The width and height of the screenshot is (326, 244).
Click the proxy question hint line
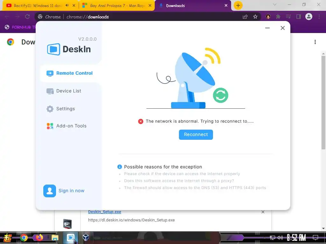[x=179, y=181]
